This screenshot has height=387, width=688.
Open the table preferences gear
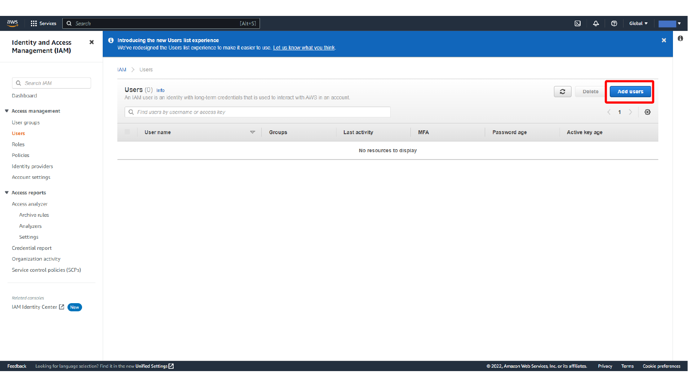click(648, 112)
